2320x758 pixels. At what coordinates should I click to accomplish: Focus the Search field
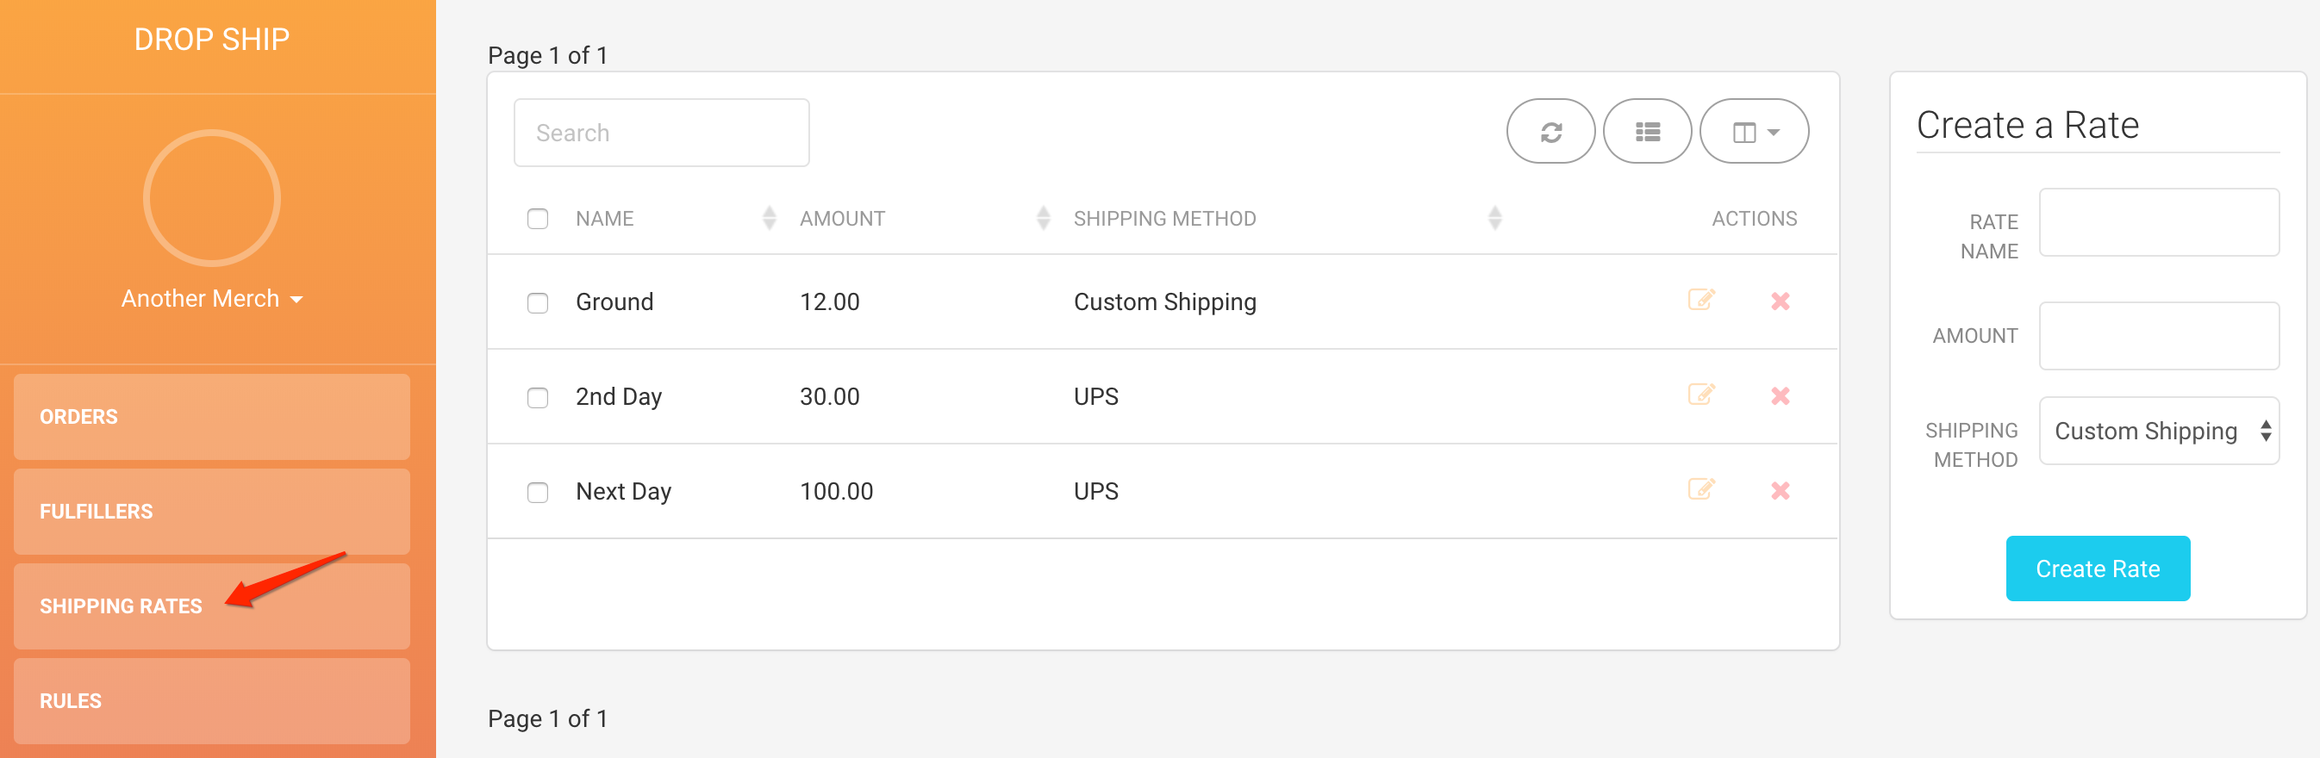(x=661, y=133)
